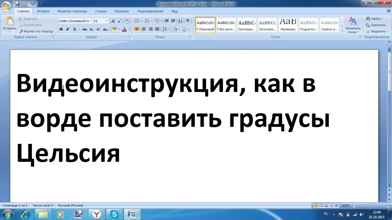Open the Aa change case menu
Viewport: 392px width, 220px height.
[106, 29]
